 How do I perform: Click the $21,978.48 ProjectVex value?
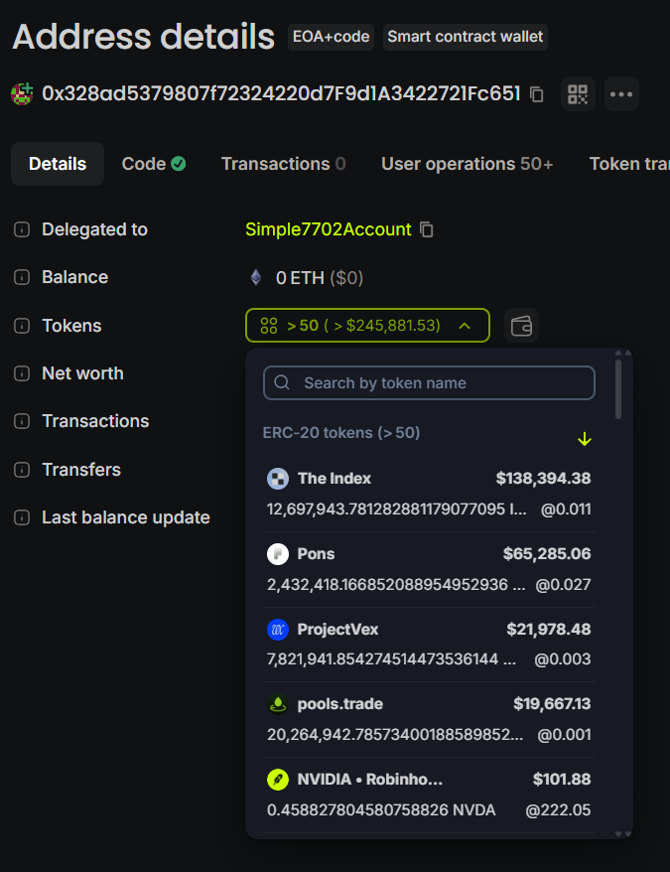[548, 629]
